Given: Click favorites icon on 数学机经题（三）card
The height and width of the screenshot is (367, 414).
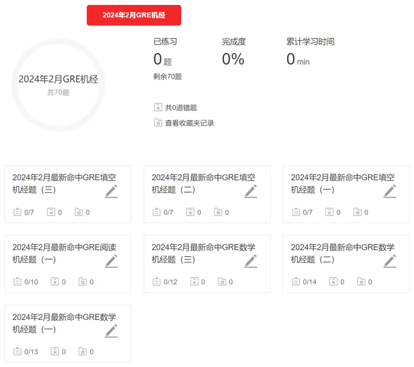Looking at the screenshot, I should click(x=222, y=282).
